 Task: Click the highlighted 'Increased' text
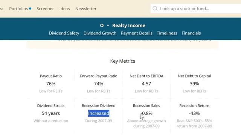tap(99, 113)
